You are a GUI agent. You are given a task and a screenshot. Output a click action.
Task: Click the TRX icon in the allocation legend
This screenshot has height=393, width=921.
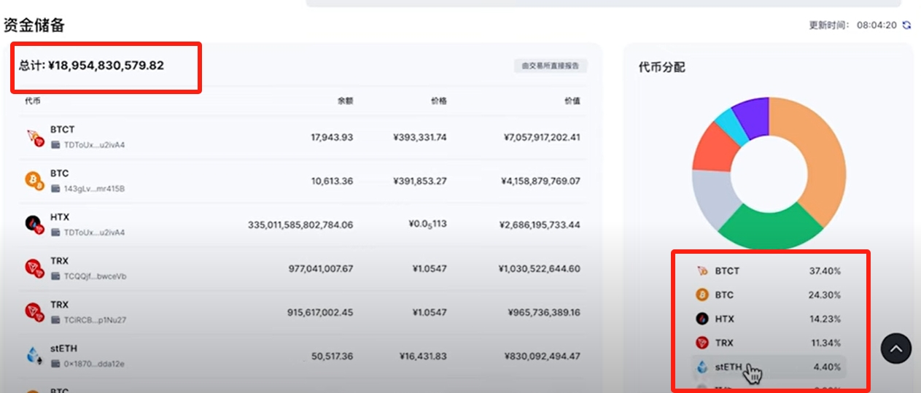tap(702, 343)
